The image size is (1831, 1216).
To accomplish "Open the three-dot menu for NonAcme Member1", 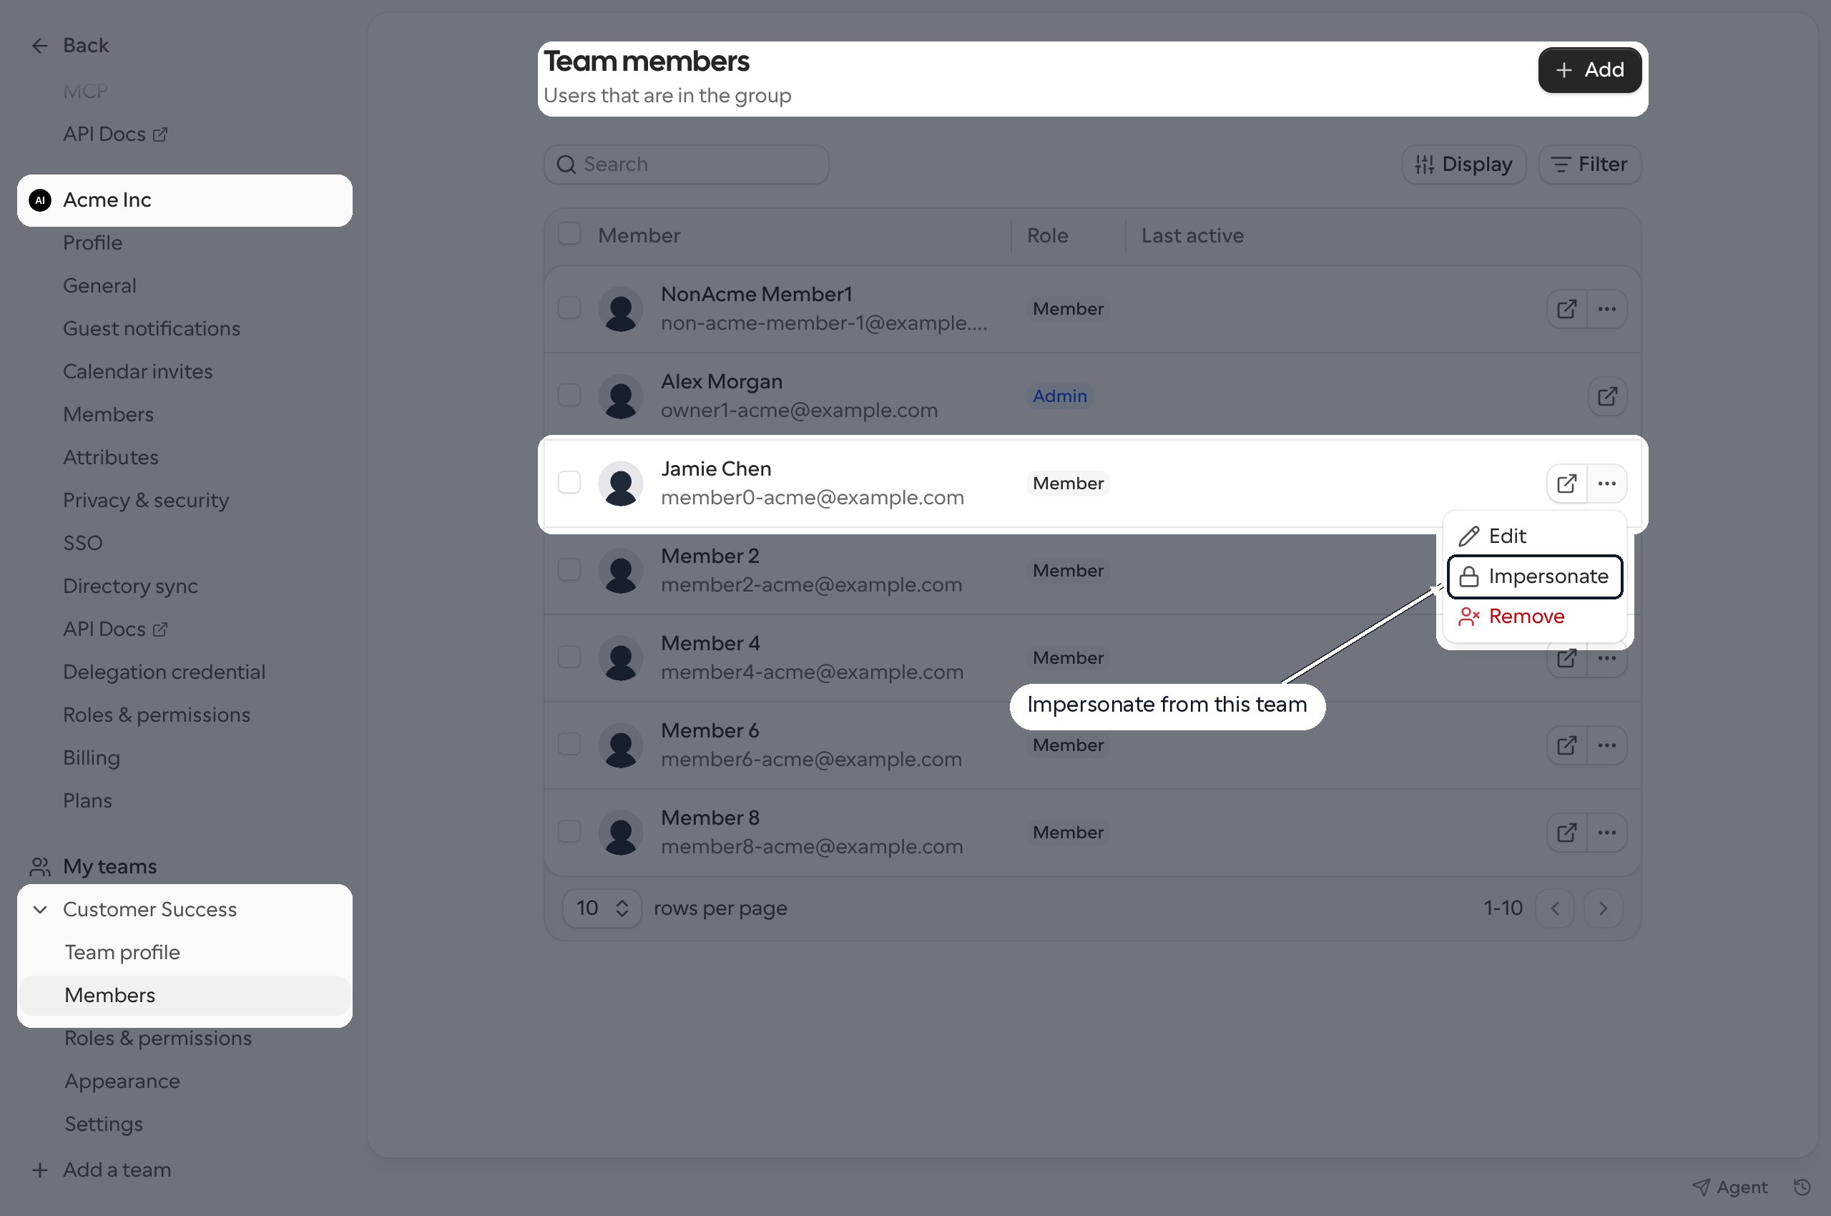I will click(x=1607, y=309).
